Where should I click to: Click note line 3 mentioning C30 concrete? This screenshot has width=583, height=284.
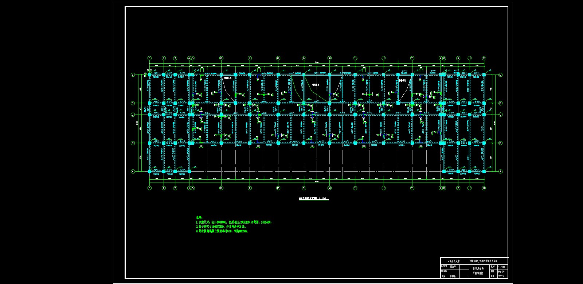pos(222,231)
